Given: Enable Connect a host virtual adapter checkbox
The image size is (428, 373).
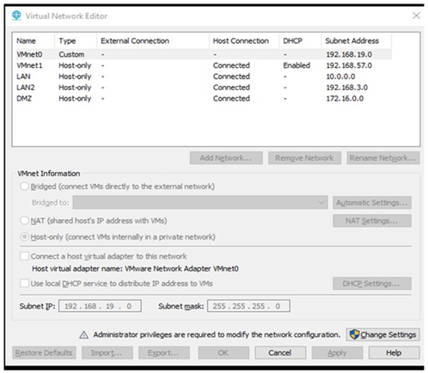Looking at the screenshot, I should (x=25, y=256).
